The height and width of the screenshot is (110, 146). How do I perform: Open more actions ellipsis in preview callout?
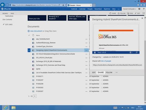116,72
